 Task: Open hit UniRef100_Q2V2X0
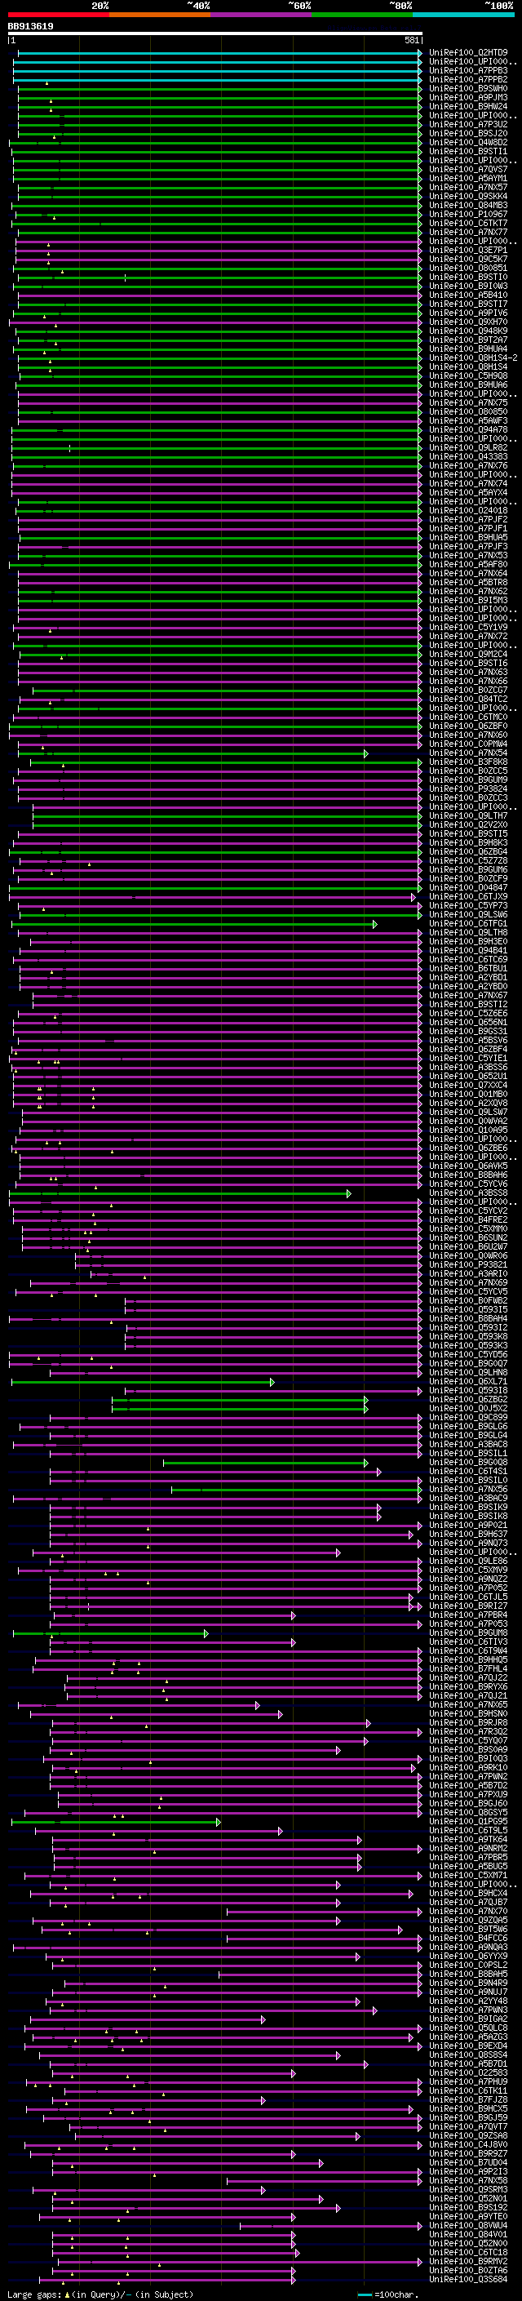(468, 825)
